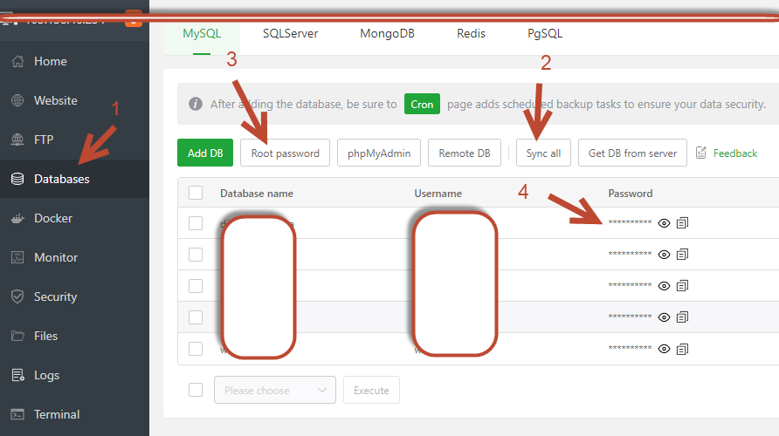Tick the first database row checkbox
This screenshot has height=436, width=779.
(196, 223)
